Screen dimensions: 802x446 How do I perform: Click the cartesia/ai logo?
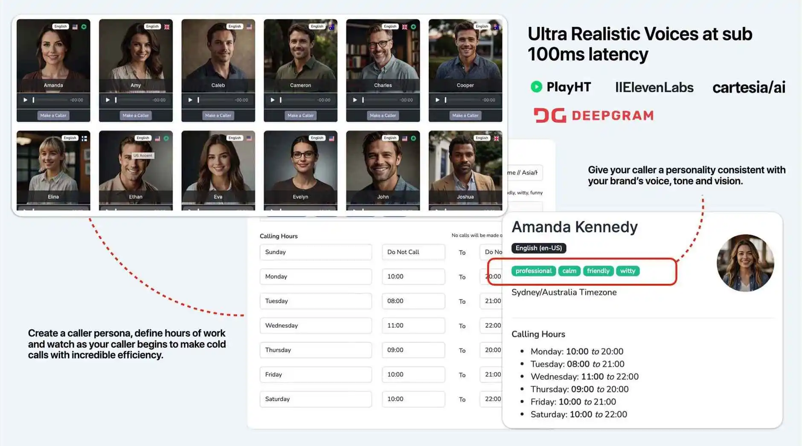(749, 87)
